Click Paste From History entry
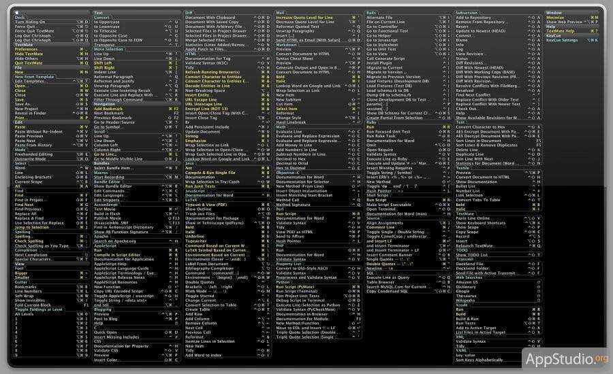 click(x=33, y=145)
